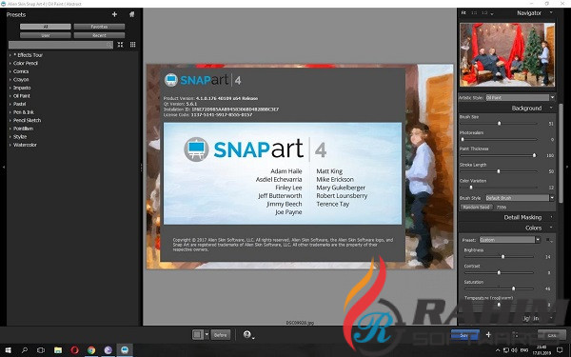Select the Favorites preset filter
This screenshot has width=571, height=357.
[99, 27]
